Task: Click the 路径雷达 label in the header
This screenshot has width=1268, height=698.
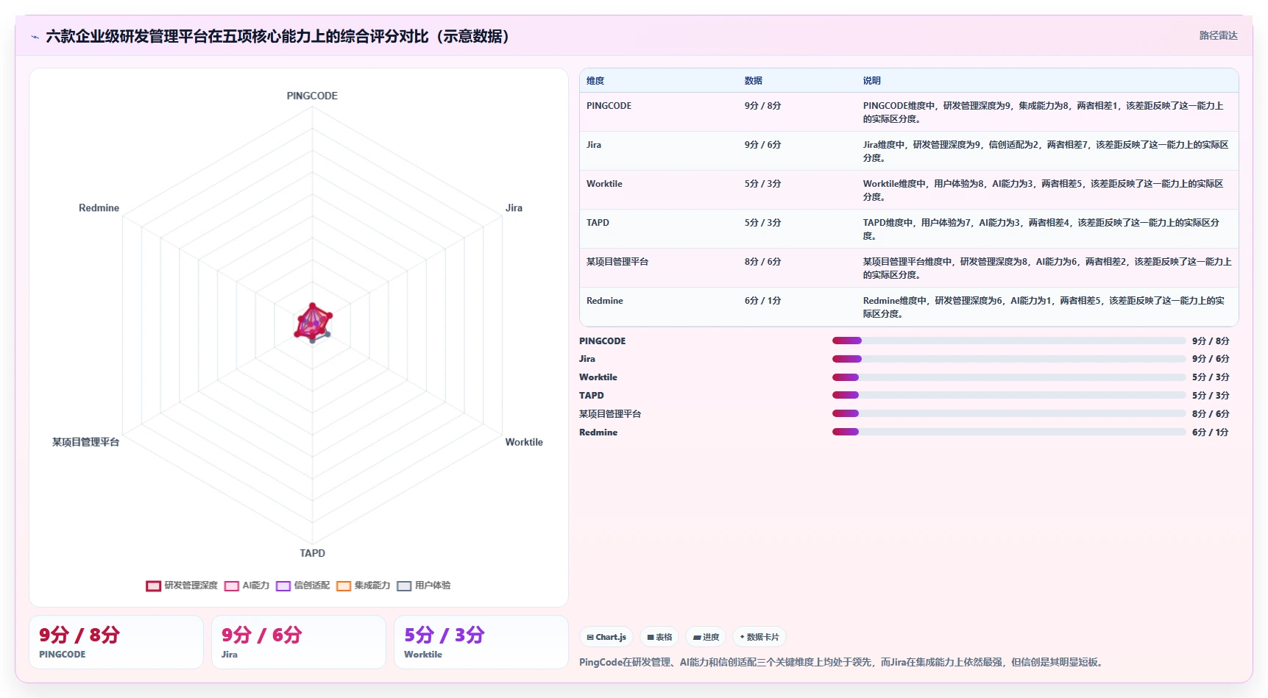Action: (x=1219, y=35)
